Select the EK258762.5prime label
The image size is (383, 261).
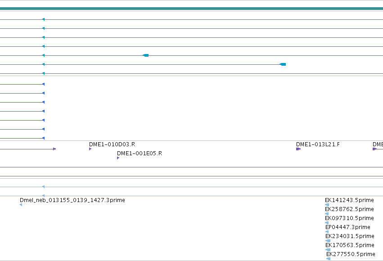[349, 209]
